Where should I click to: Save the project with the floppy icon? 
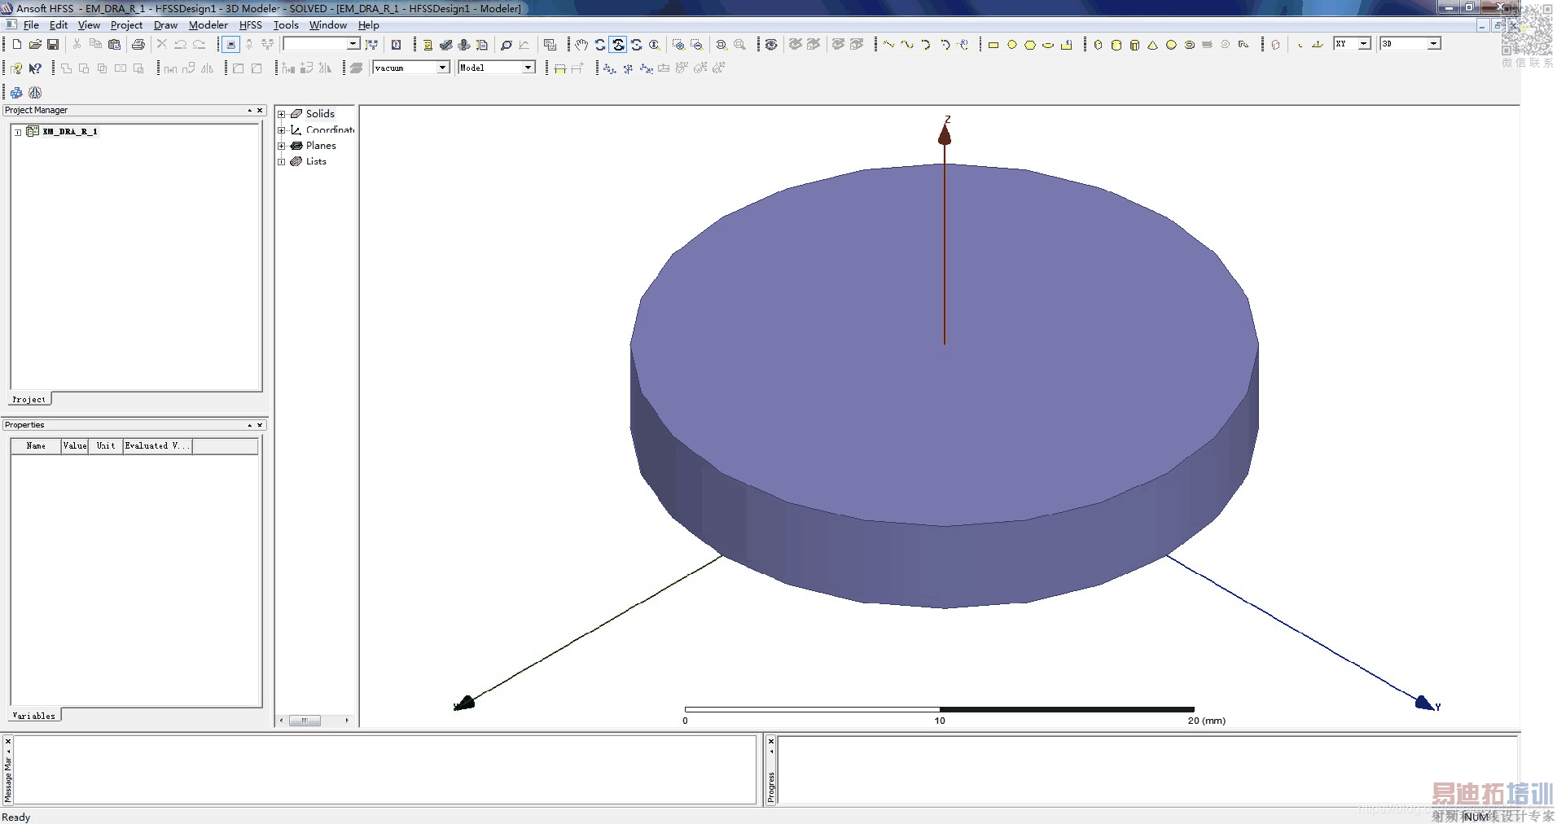coord(53,45)
